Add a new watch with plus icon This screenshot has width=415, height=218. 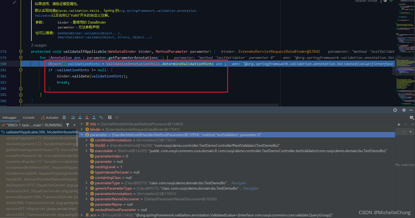(399, 125)
